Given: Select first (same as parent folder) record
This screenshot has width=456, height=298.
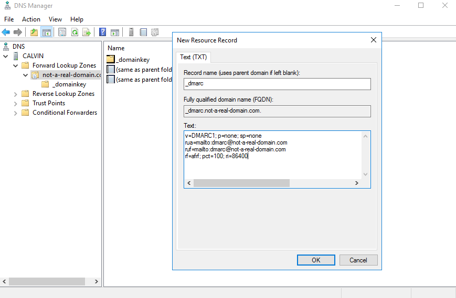Looking at the screenshot, I should tap(139, 70).
